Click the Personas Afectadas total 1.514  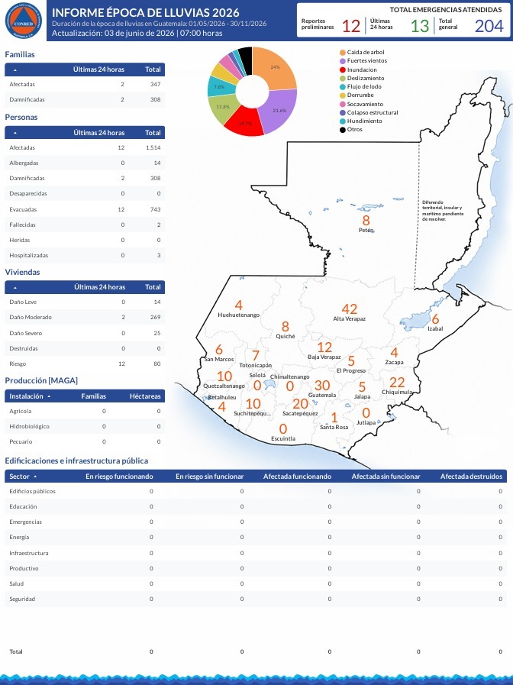(153, 147)
